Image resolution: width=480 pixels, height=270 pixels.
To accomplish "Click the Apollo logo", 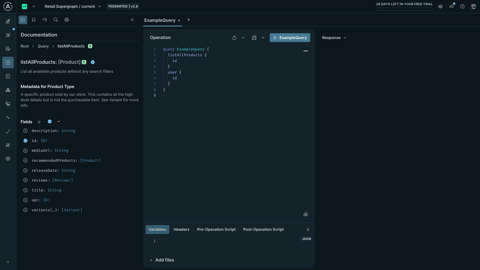I will pyautogui.click(x=7, y=6).
